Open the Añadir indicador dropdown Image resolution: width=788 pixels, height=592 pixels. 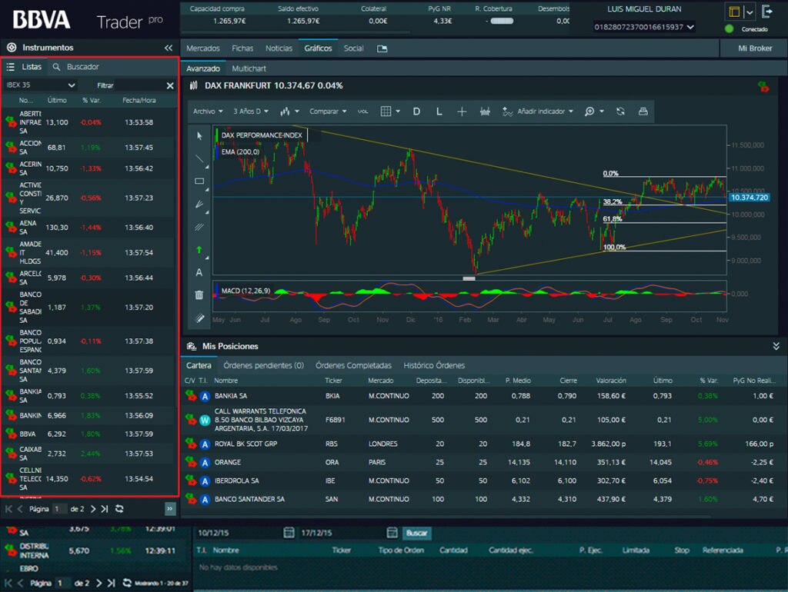point(538,111)
